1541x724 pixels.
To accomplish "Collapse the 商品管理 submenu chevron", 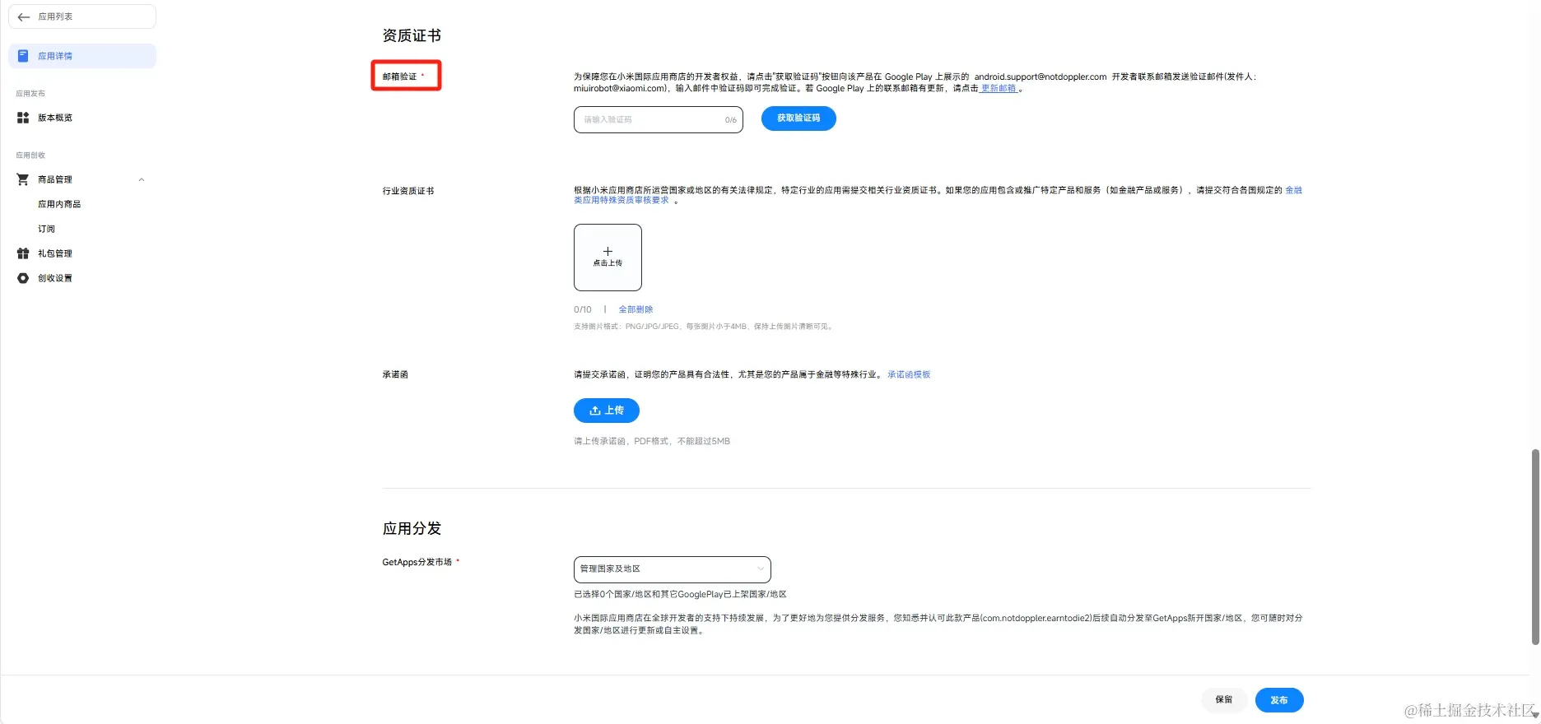I will point(142,179).
